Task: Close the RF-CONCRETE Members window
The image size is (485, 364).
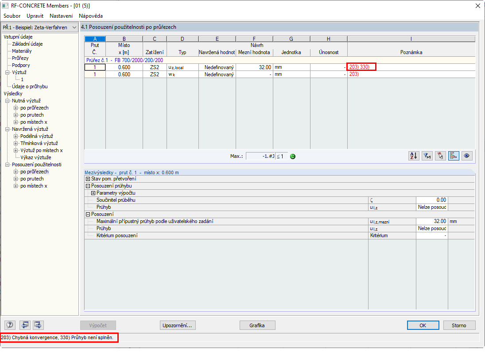Action: [477, 6]
